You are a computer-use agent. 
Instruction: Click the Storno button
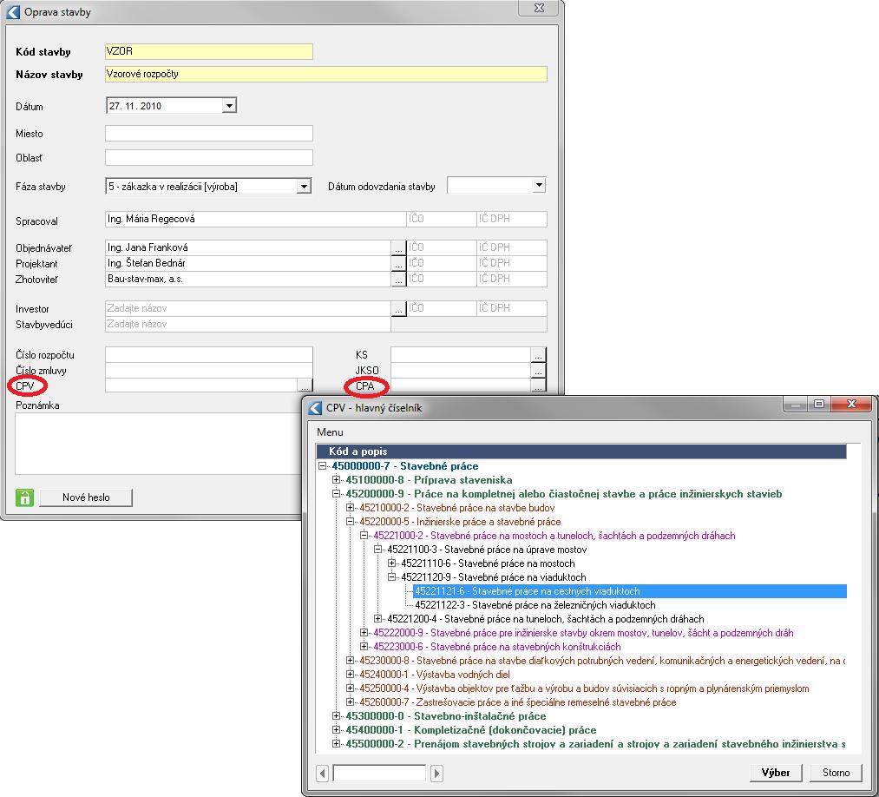(836, 773)
